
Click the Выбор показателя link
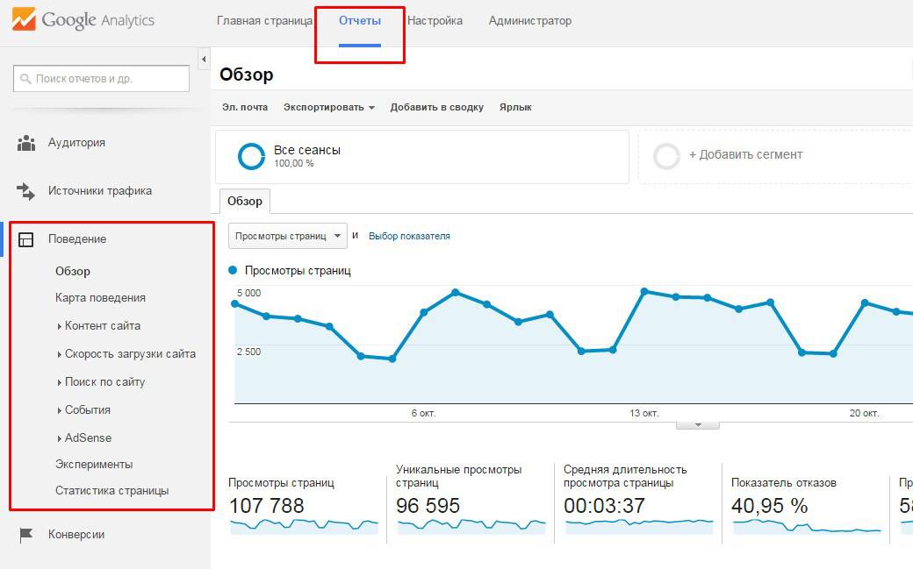pos(409,236)
